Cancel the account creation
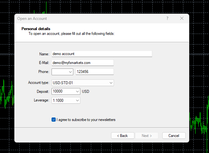 (x=174, y=136)
